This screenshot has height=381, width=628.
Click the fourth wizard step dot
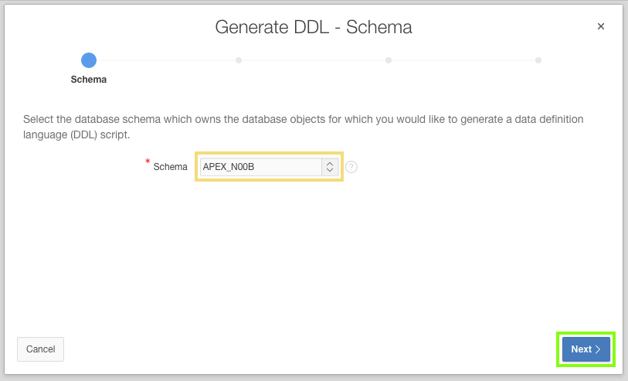tap(538, 60)
